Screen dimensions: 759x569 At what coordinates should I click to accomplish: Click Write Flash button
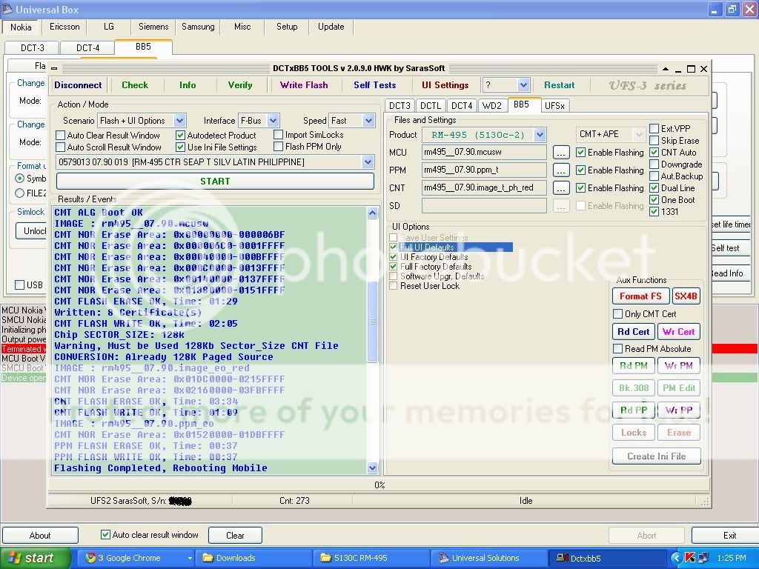[x=303, y=85]
